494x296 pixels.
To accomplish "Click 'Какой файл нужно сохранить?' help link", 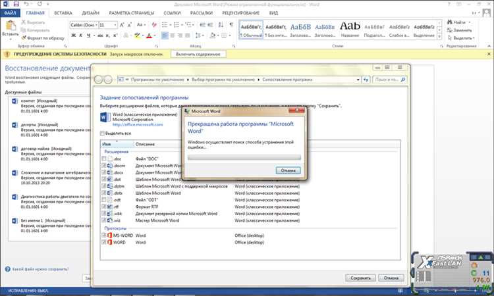I will 40,269.
